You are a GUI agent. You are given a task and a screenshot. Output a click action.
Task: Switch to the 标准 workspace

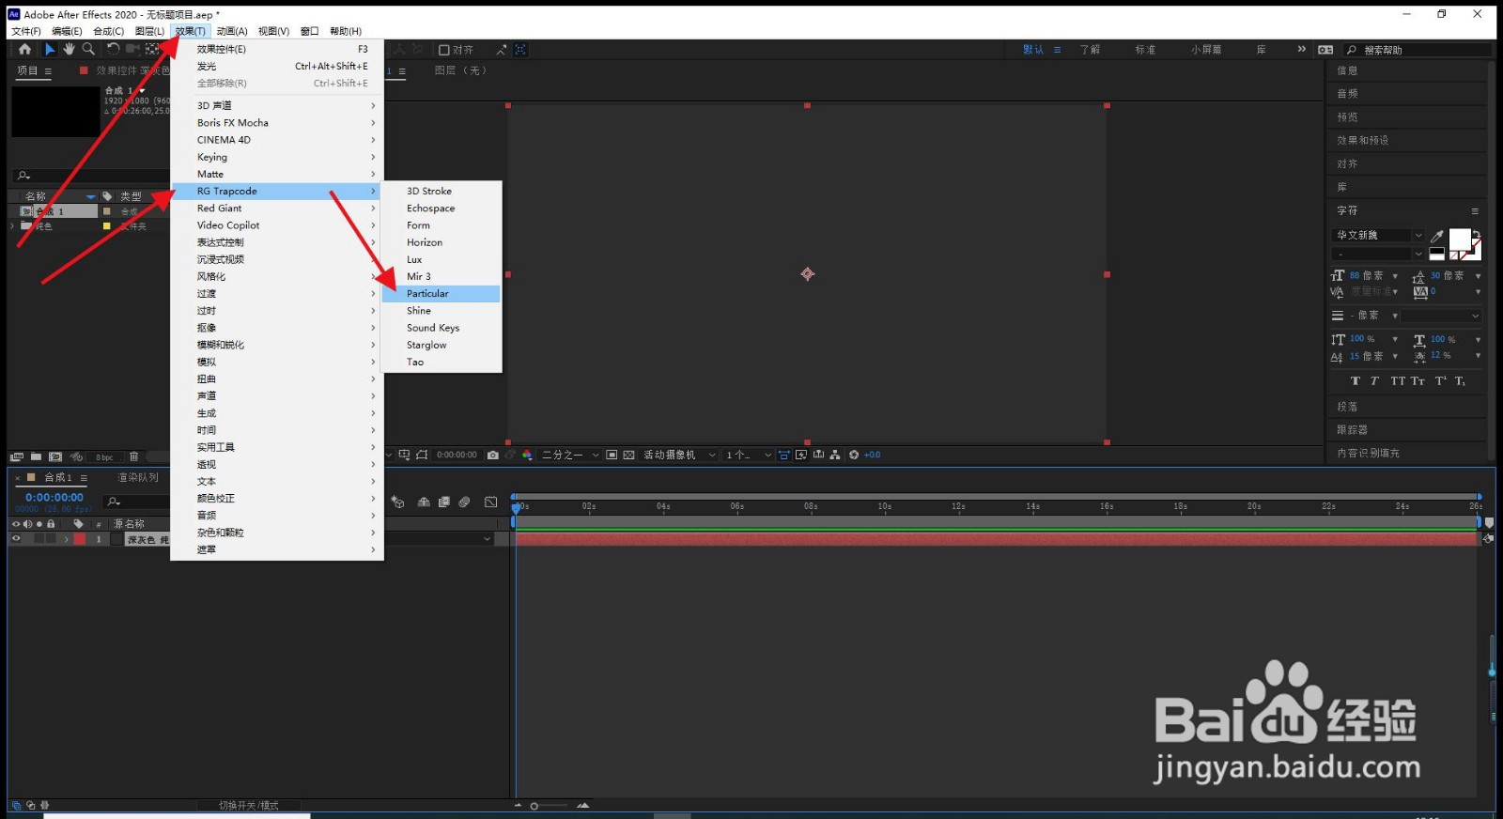click(x=1145, y=50)
